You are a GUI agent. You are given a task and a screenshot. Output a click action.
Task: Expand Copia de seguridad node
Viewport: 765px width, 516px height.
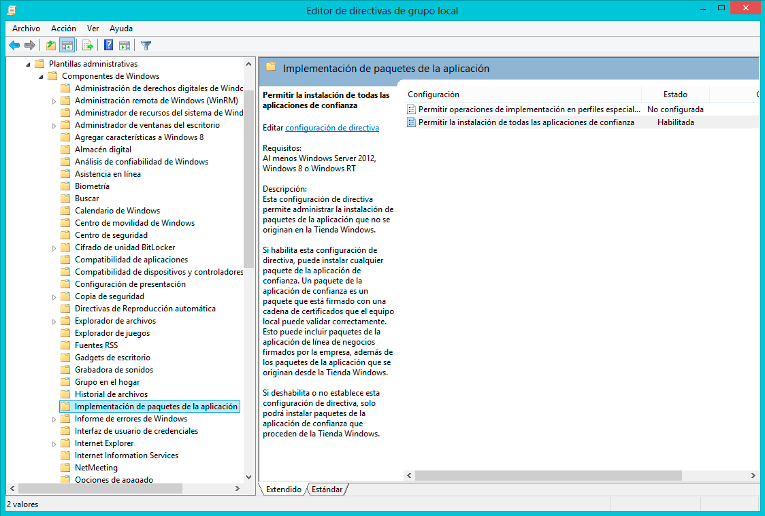tap(54, 296)
